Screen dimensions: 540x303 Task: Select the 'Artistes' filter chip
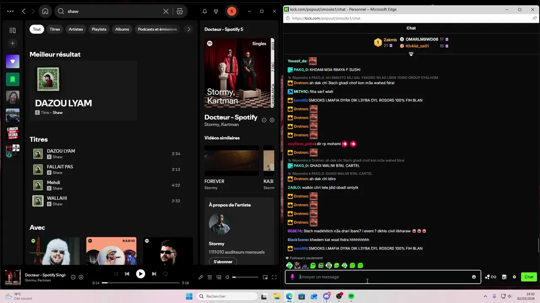[x=76, y=29]
